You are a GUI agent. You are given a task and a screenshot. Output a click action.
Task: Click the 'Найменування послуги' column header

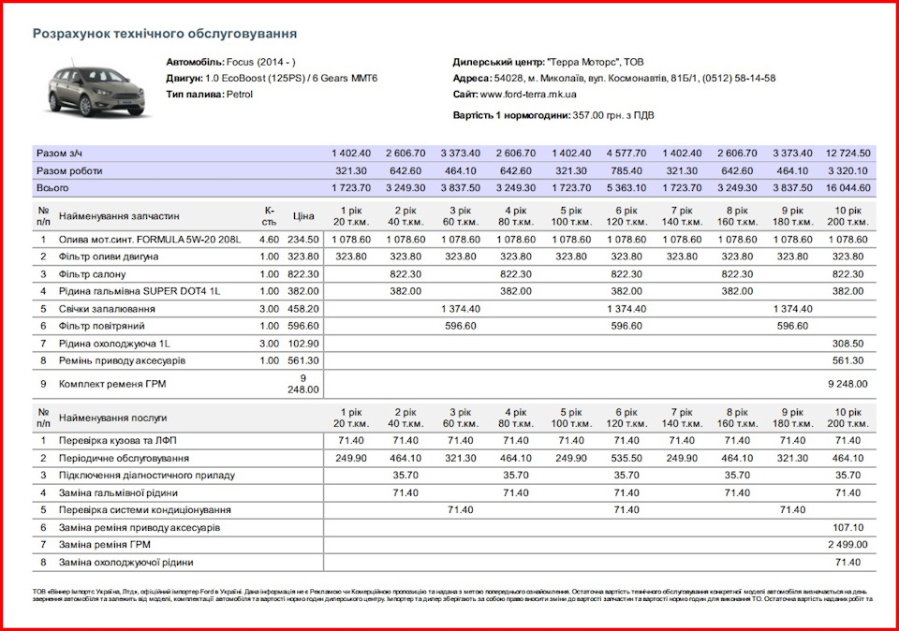point(112,418)
